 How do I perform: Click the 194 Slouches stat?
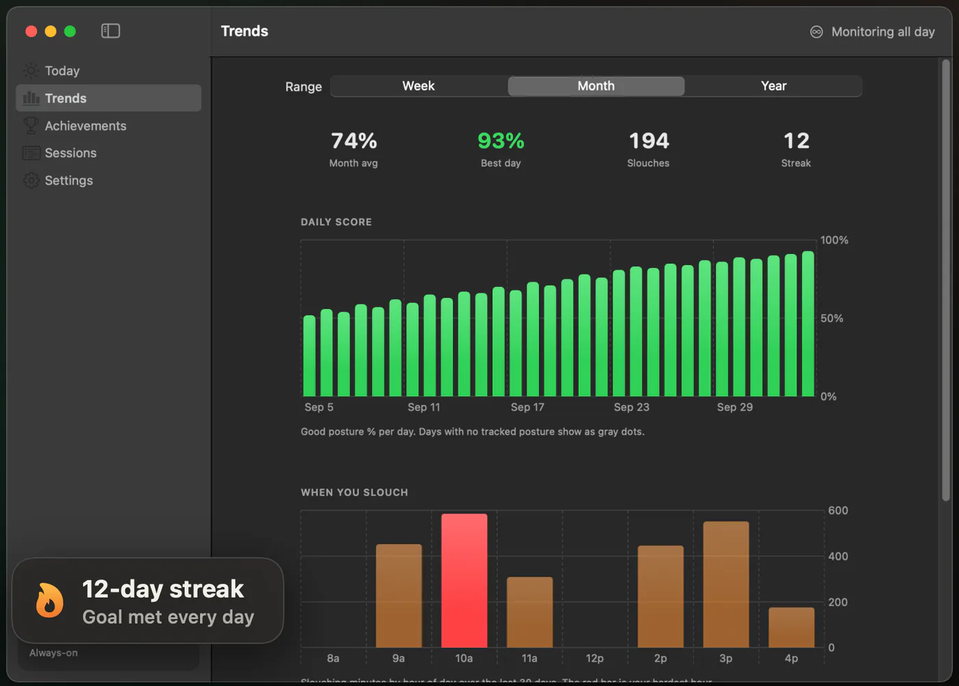pyautogui.click(x=648, y=149)
